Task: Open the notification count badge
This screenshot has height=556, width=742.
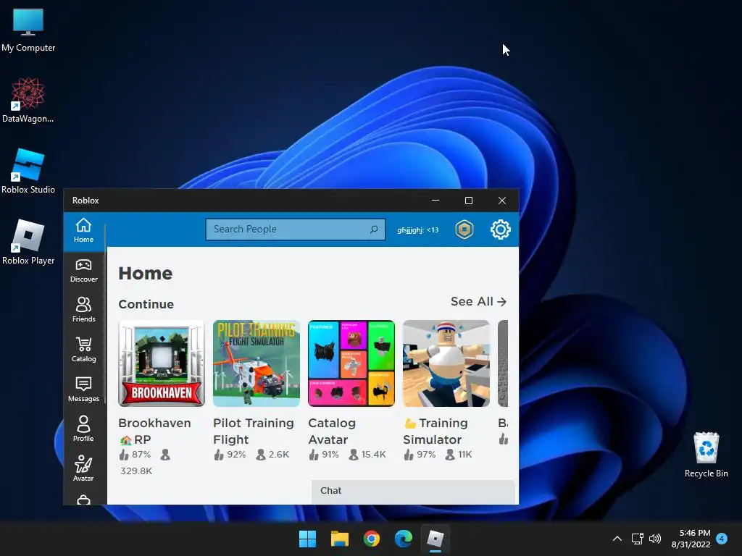Action: click(722, 539)
